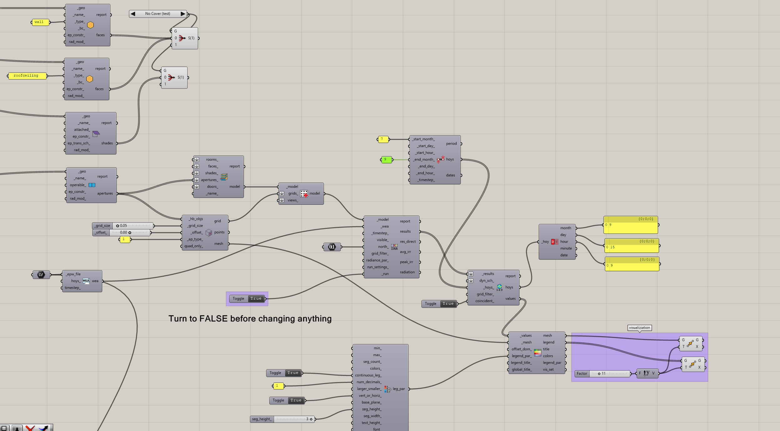Image resolution: width=780 pixels, height=431 pixels.
Task: Click the down-arrow marker beside the rooms_ input
Action: click(x=197, y=160)
